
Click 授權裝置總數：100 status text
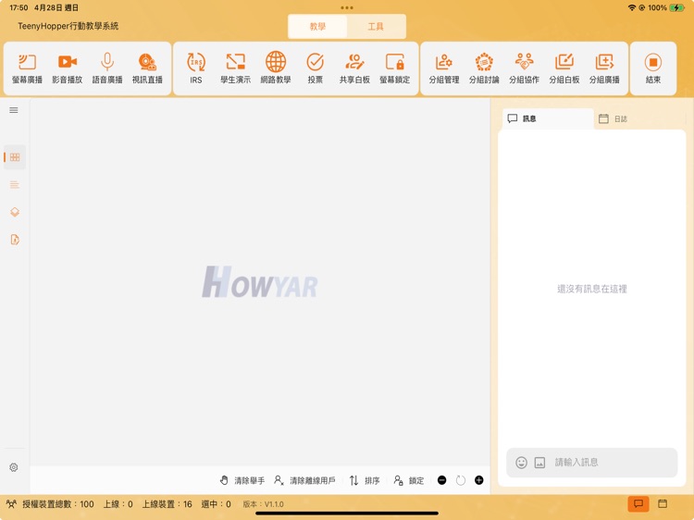click(x=58, y=504)
